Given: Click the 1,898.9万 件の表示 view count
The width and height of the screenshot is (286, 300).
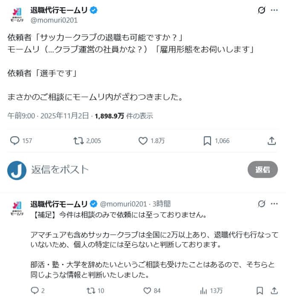Looking at the screenshot, I should pos(124,116).
